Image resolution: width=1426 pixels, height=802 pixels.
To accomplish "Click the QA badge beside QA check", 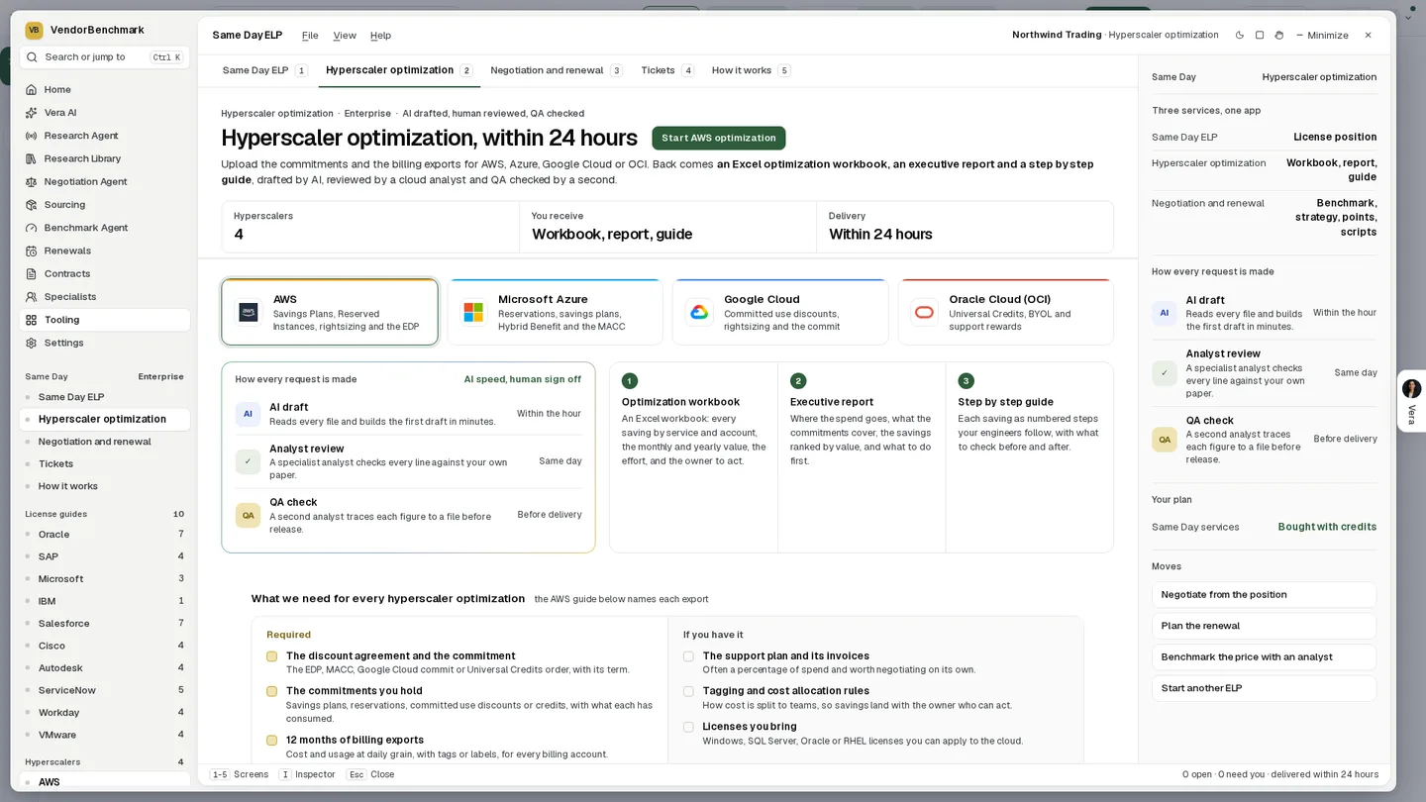I will tap(248, 515).
